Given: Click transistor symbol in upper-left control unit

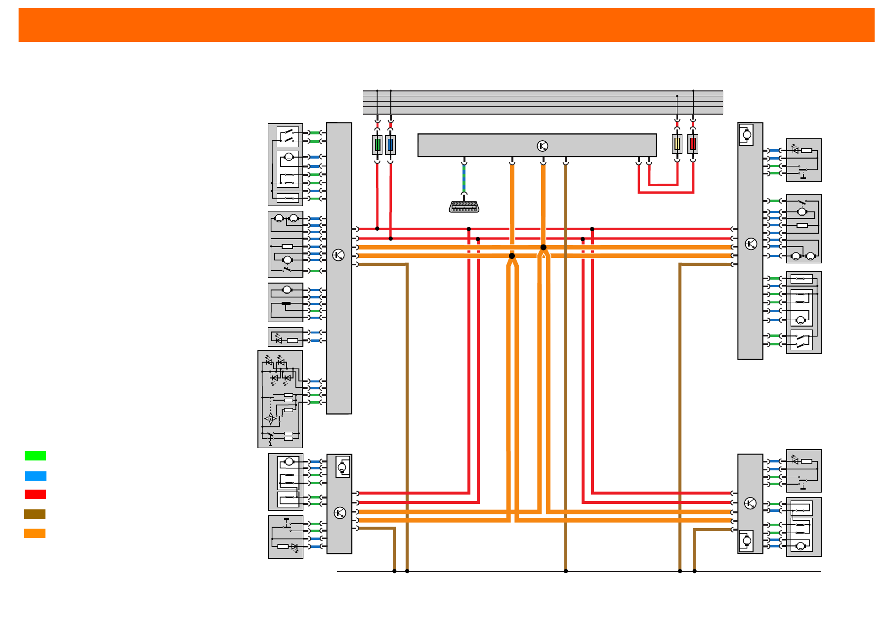Looking at the screenshot, I should click(x=338, y=255).
